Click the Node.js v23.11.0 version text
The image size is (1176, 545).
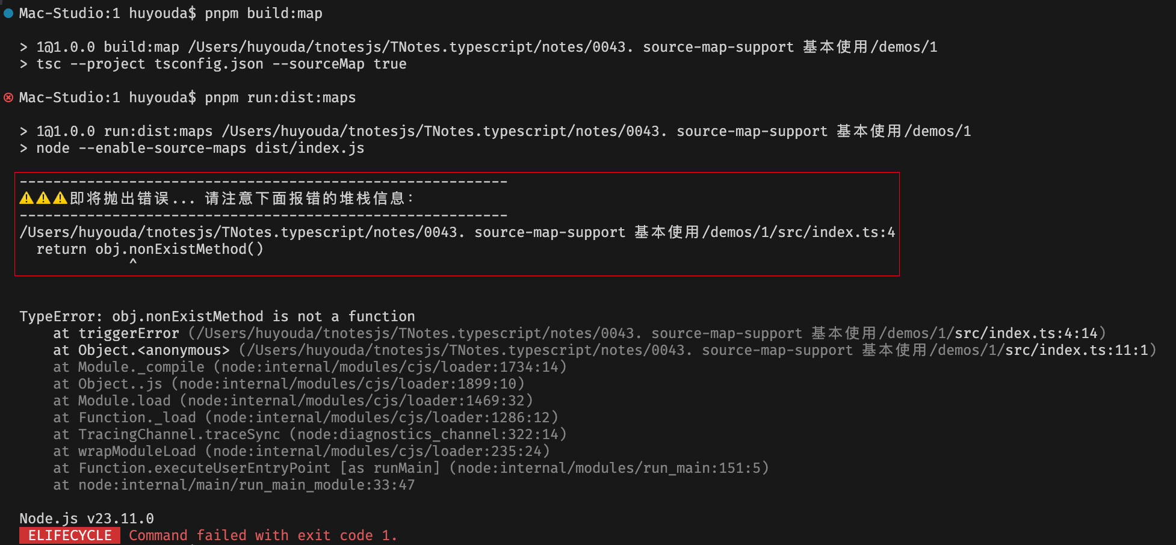click(87, 519)
